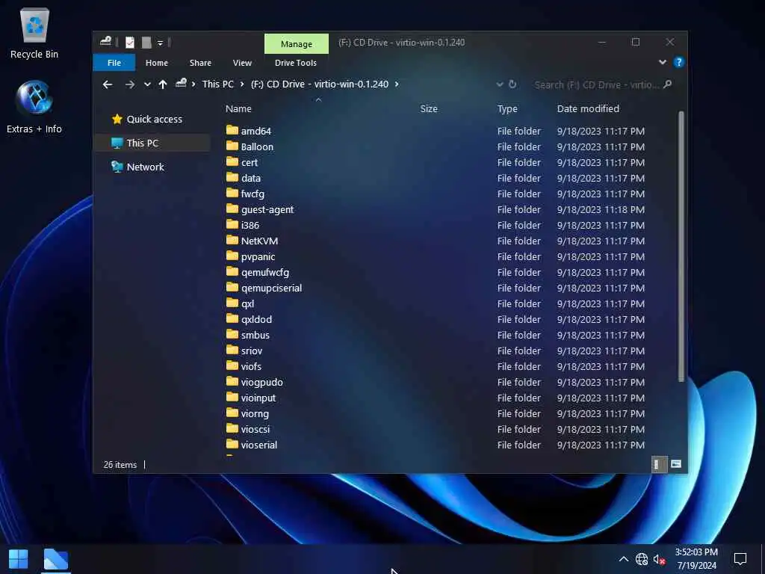Open the address bar history dropdown
The image size is (765, 574).
(x=500, y=84)
